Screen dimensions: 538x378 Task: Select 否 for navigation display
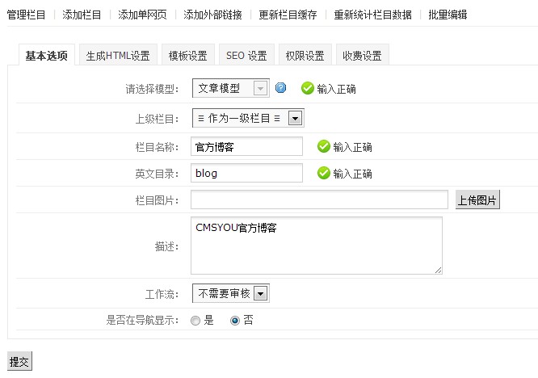click(x=235, y=320)
